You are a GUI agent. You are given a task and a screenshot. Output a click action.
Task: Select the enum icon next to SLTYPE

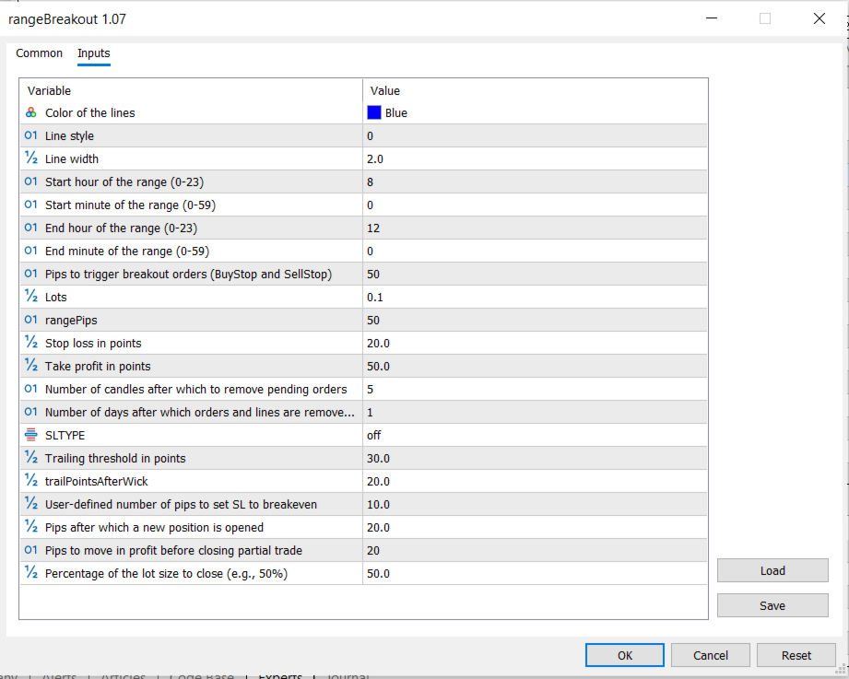[x=30, y=435]
